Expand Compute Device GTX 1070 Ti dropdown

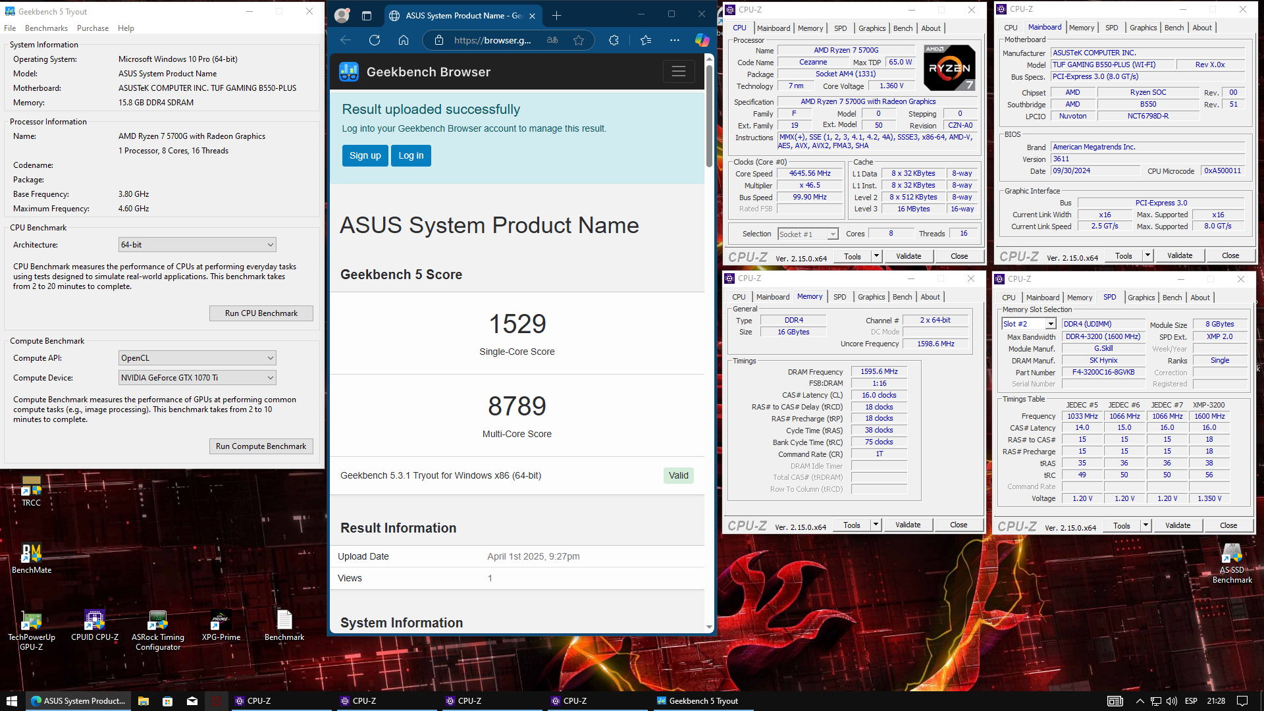tap(197, 377)
